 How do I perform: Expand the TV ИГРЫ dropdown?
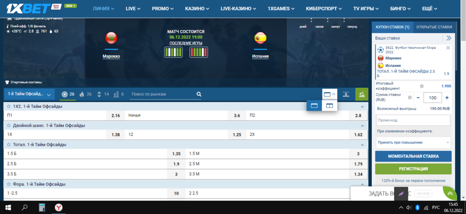pos(366,9)
